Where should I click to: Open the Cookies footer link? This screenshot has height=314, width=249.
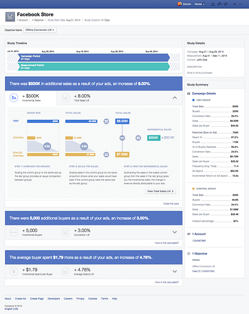click(x=93, y=298)
